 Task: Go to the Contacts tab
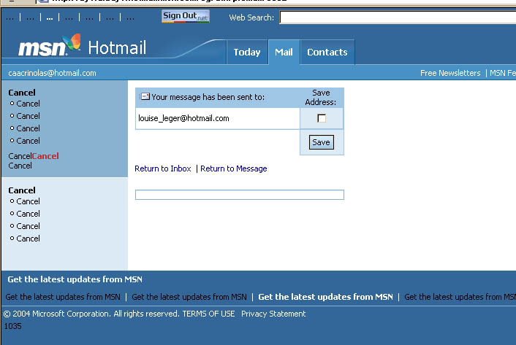tap(327, 52)
